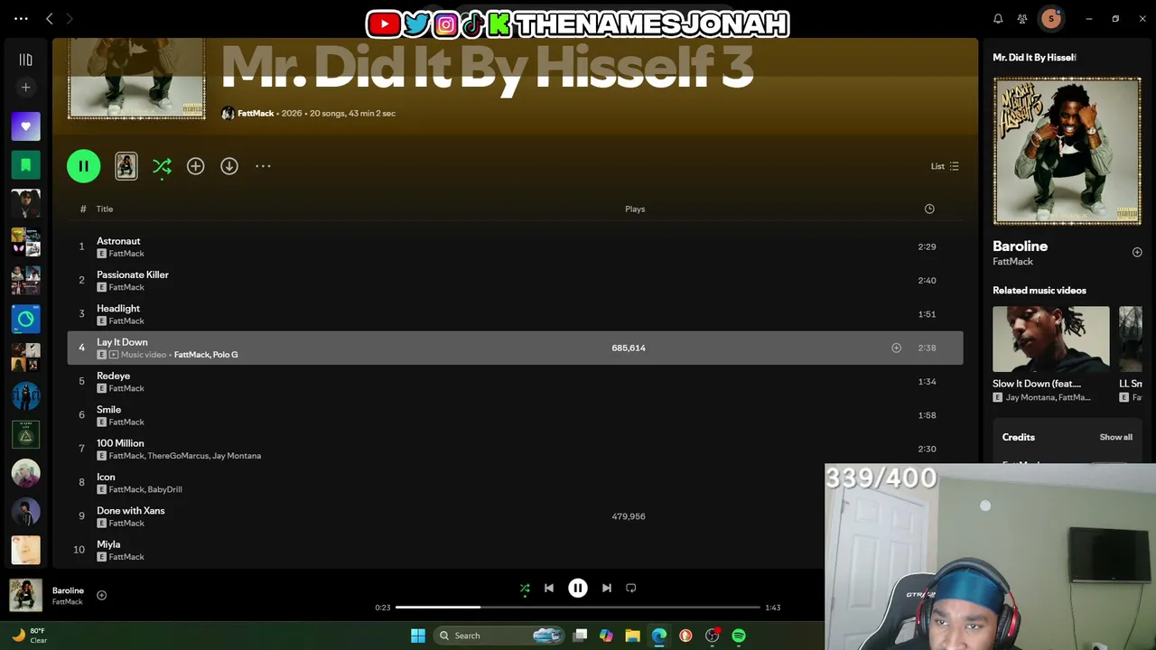Create a new playlist with the sidebar plus
This screenshot has height=650, width=1156.
25,88
